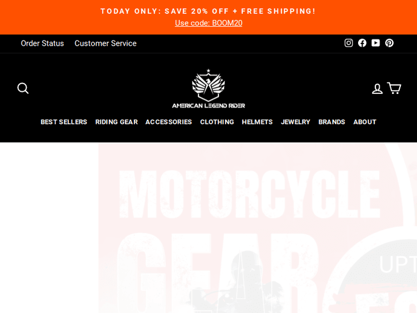Screen dimensions: 417x313
Task: Open the Helmets menu item
Action: pos(257,122)
